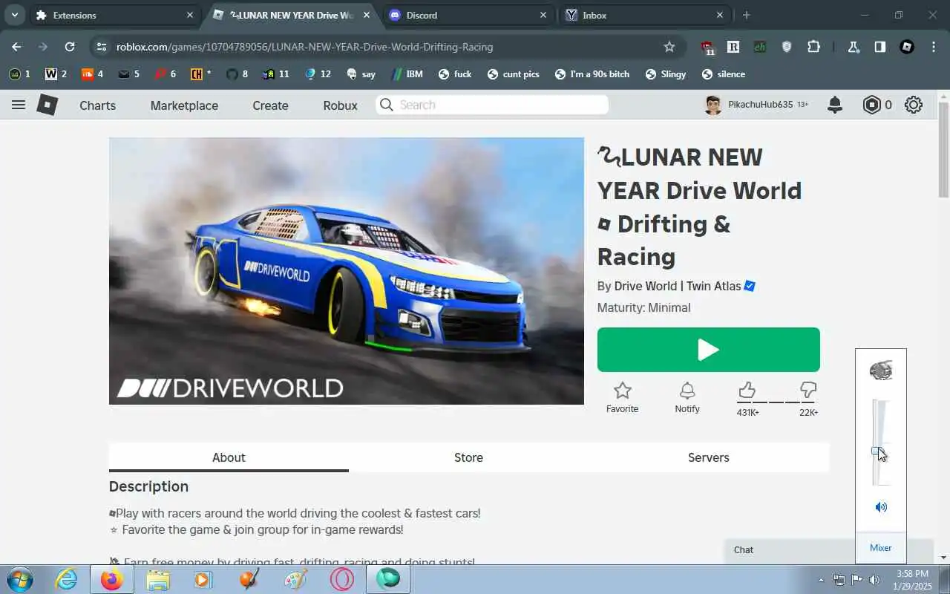Screen dimensions: 950x594
Task: Open the Charts navigation link
Action: (98, 105)
